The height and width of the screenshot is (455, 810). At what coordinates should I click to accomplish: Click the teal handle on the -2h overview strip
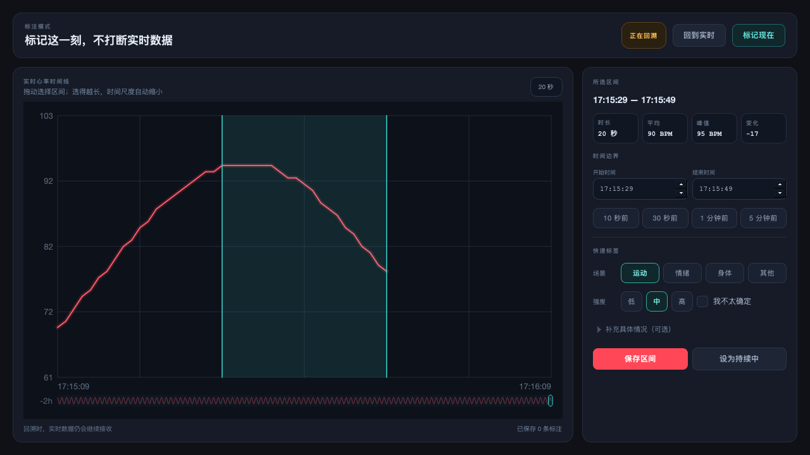coord(551,400)
